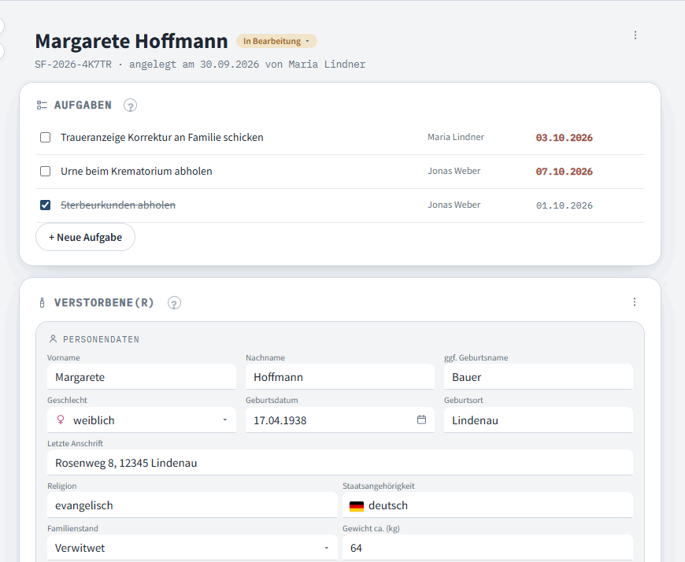The image size is (685, 562).
Task: Click into the Vorname field
Action: (142, 377)
